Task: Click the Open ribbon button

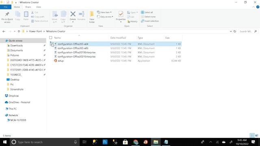Action: tap(132, 13)
